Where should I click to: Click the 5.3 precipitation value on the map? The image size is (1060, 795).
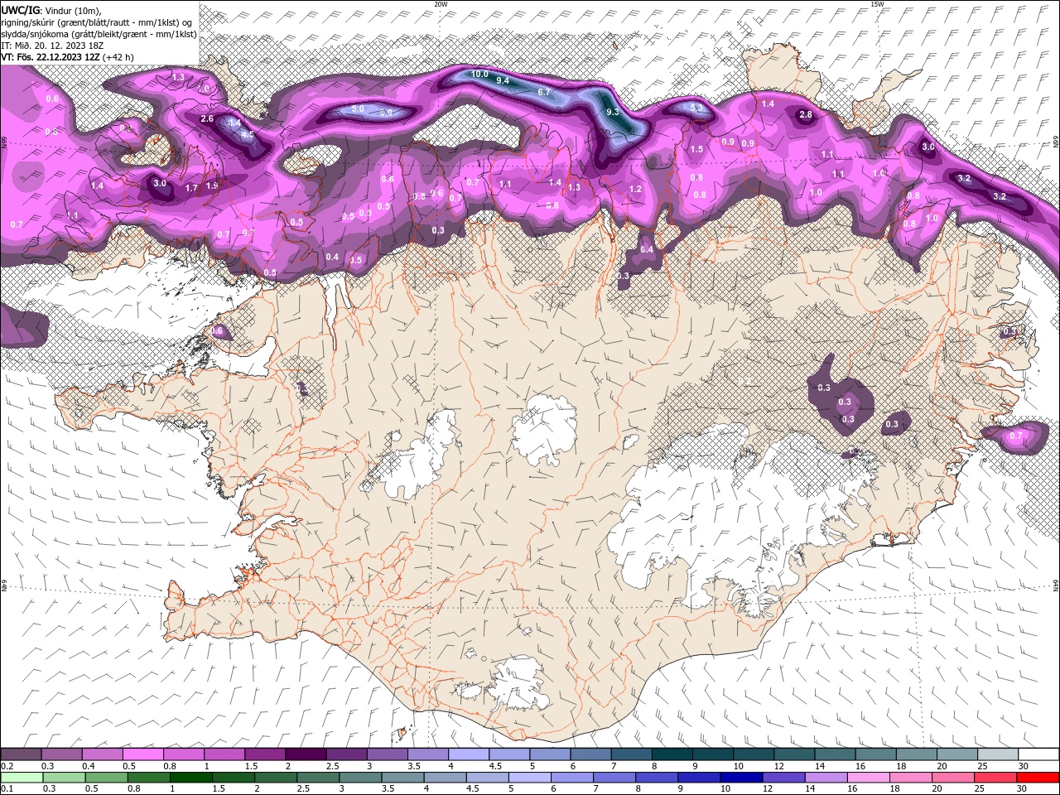(x=696, y=108)
